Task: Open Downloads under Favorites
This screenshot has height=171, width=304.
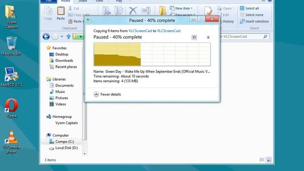Action: 61,60
